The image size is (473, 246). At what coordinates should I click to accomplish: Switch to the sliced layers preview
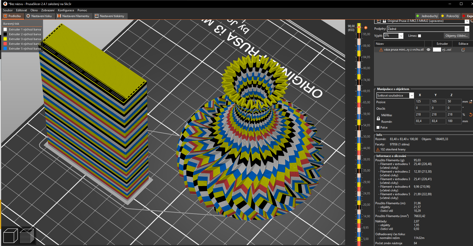pos(27,236)
